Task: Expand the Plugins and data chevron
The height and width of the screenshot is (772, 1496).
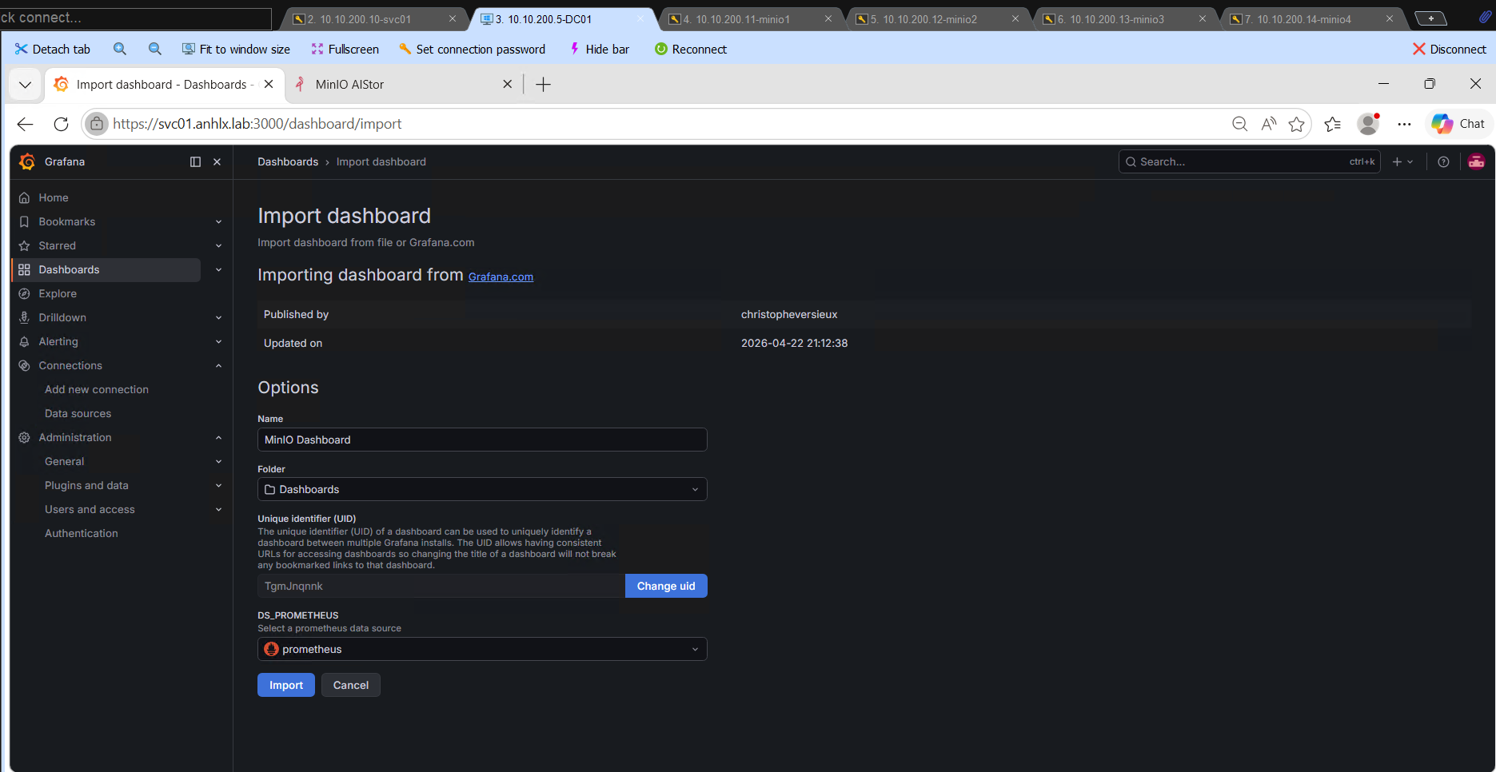Action: pyautogui.click(x=218, y=486)
